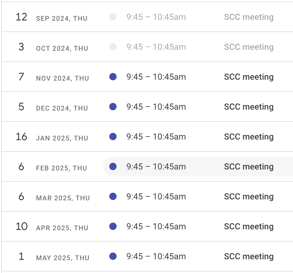293x273 pixels.
Task: Click the blue dot for Nov 7 event
Action: coord(113,77)
